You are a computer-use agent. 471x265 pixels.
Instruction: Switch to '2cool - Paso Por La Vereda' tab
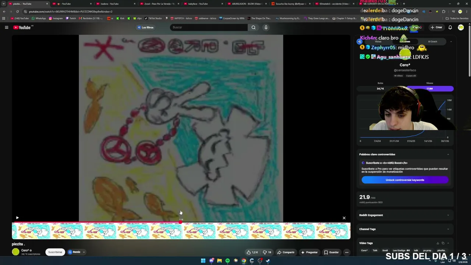coord(159,4)
